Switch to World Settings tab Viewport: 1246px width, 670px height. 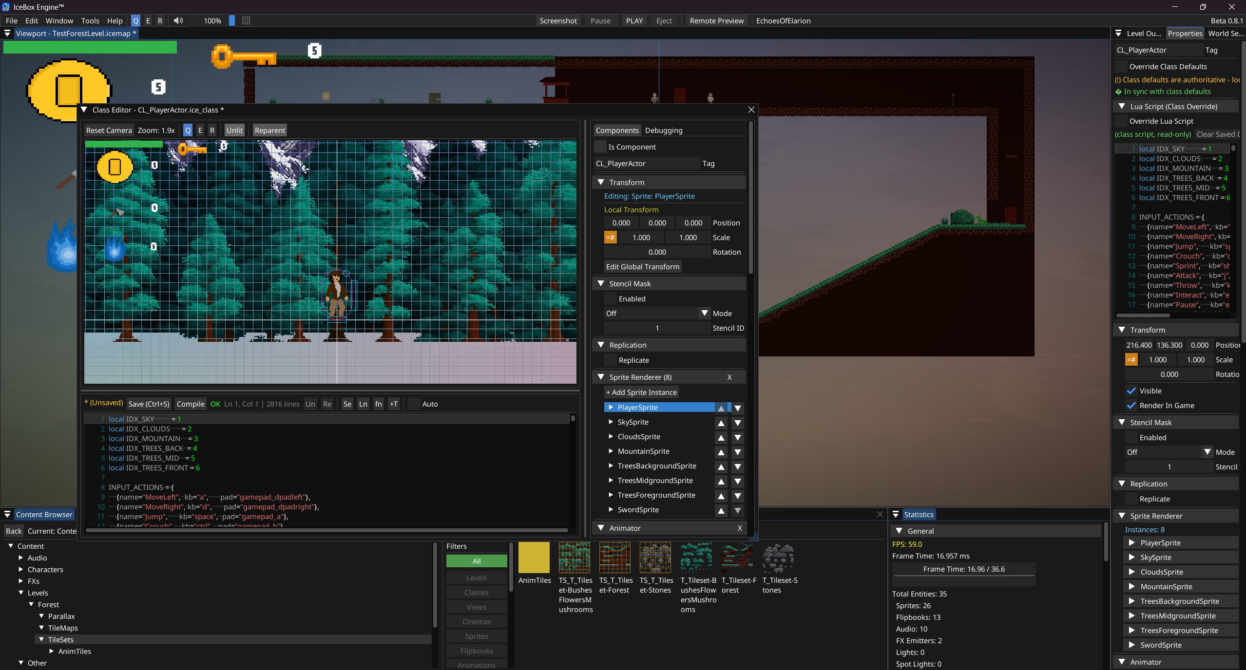[1226, 34]
